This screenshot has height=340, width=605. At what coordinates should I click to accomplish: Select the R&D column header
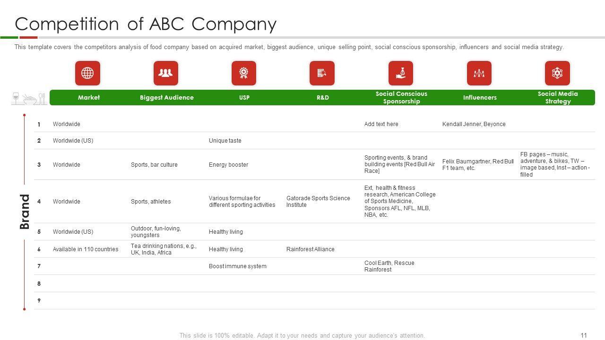click(323, 98)
